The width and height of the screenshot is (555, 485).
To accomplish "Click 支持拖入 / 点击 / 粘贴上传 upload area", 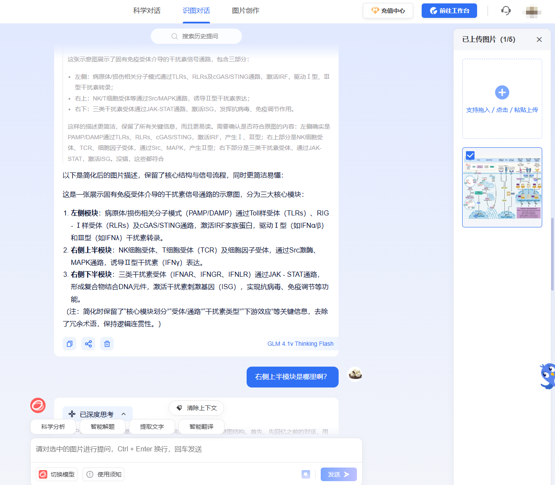I will coord(502,99).
